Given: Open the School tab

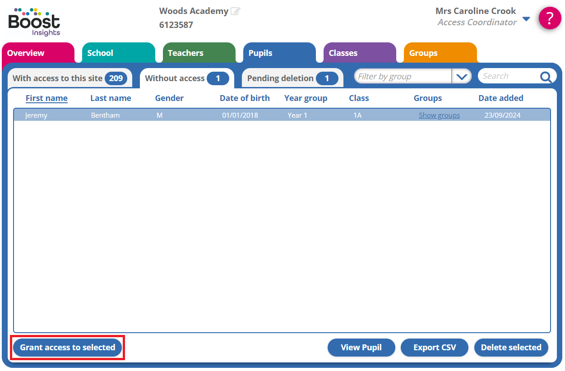Looking at the screenshot, I should pyautogui.click(x=118, y=53).
